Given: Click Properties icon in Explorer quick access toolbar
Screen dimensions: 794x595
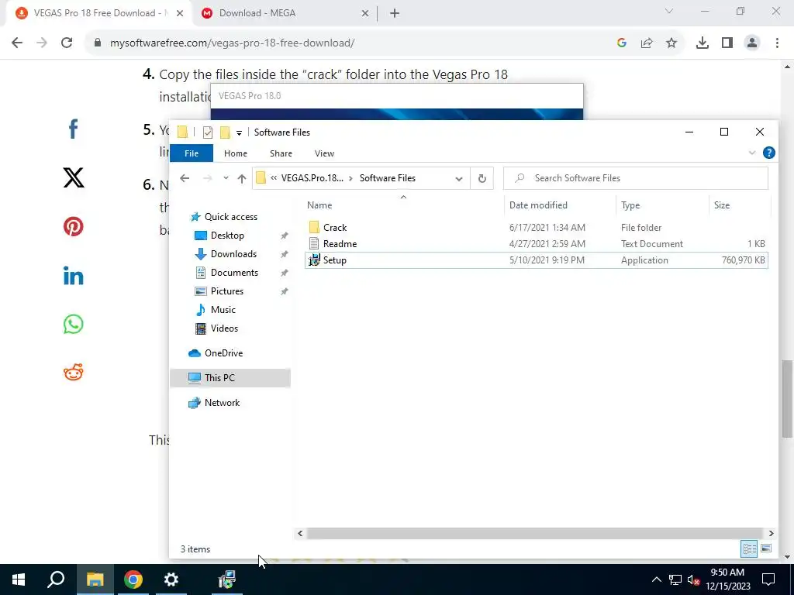Looking at the screenshot, I should click(x=208, y=132).
